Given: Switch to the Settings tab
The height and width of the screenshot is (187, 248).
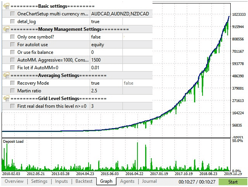Looking at the screenshot, I should pos(39,181).
